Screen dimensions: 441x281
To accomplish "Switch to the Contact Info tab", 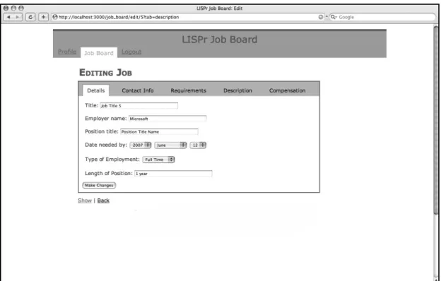I will point(138,90).
